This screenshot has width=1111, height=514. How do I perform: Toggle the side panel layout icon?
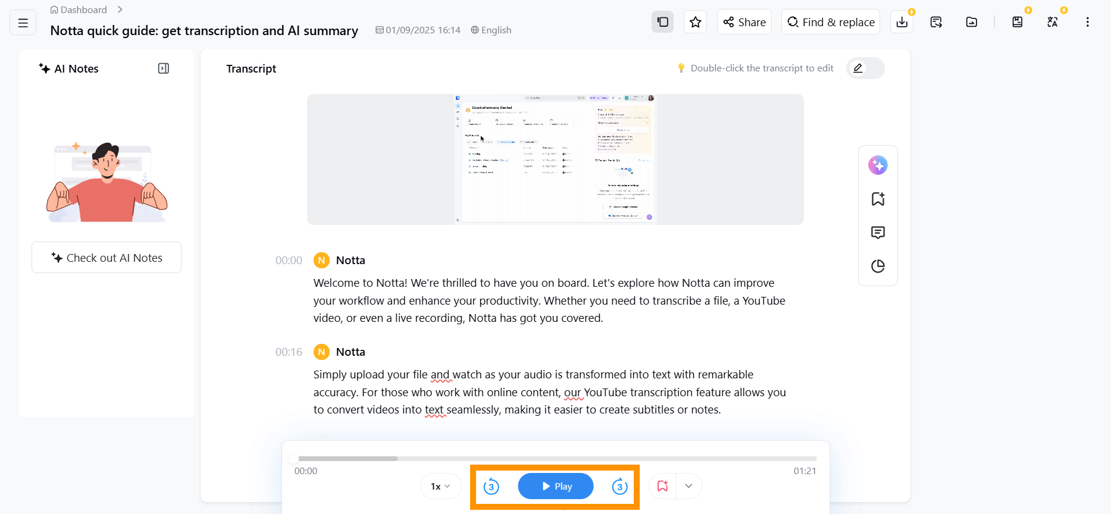pyautogui.click(x=663, y=22)
